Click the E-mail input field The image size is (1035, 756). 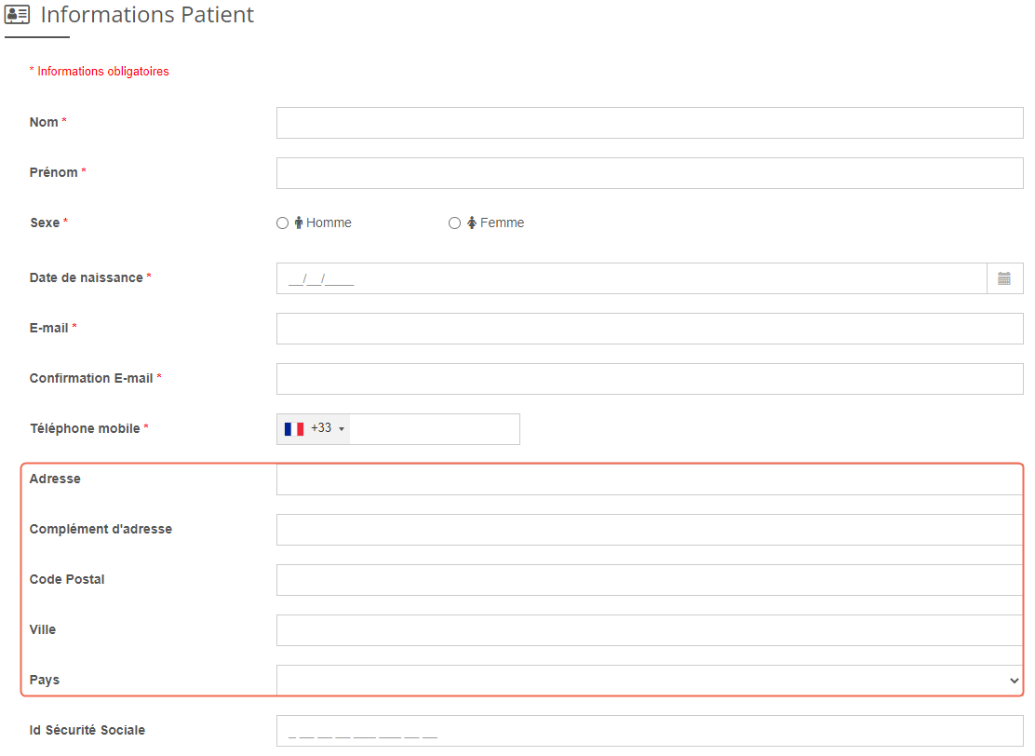point(649,329)
